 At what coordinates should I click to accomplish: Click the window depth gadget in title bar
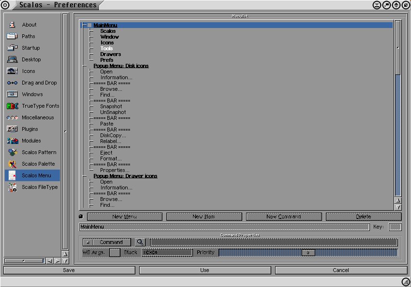pyautogui.click(x=406, y=5)
